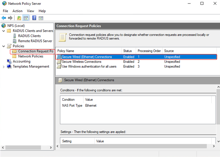Collapse the RADIUS Clients and Servers node
Image resolution: width=220 pixels, height=157 pixels.
[4, 31]
